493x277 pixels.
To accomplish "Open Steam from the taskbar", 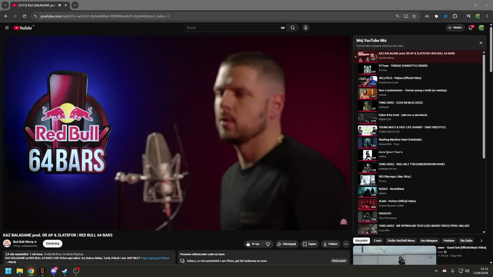I will coord(65,271).
